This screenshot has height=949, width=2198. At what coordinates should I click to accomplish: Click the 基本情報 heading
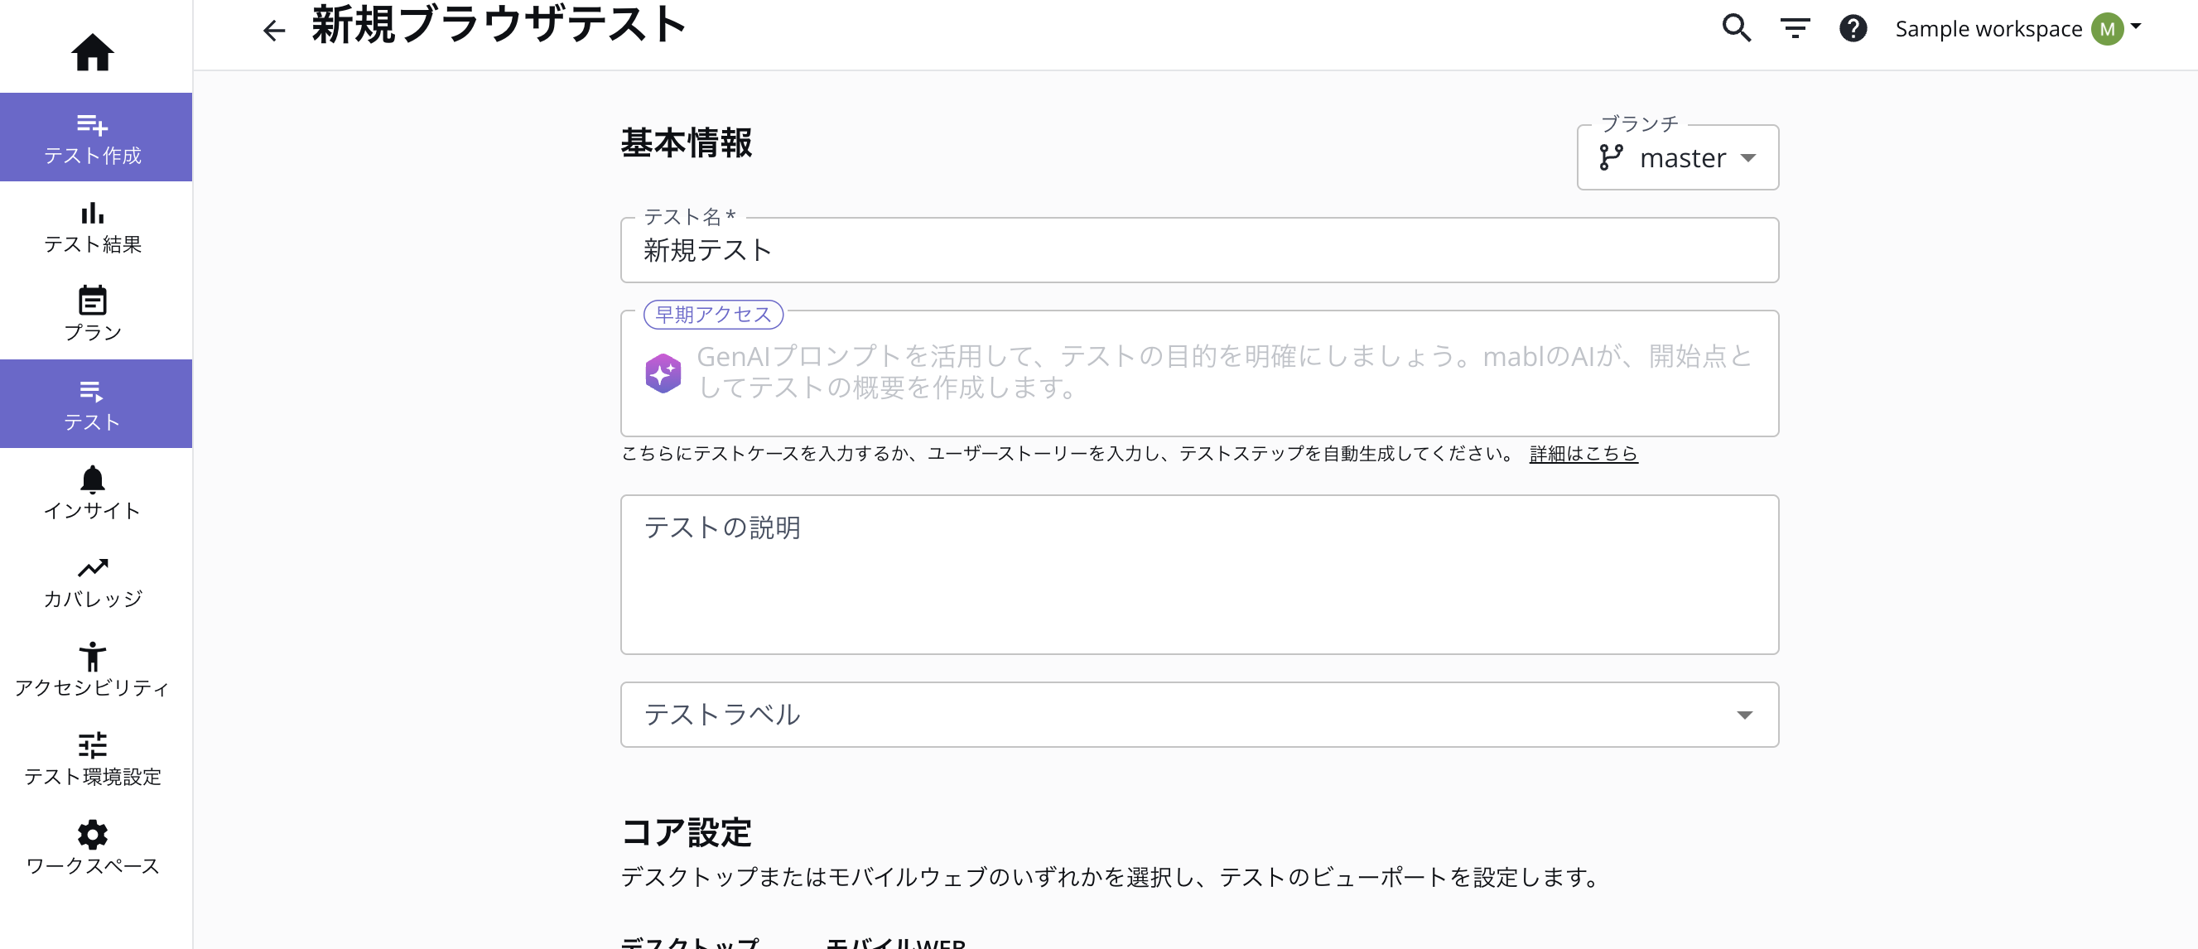(x=686, y=142)
